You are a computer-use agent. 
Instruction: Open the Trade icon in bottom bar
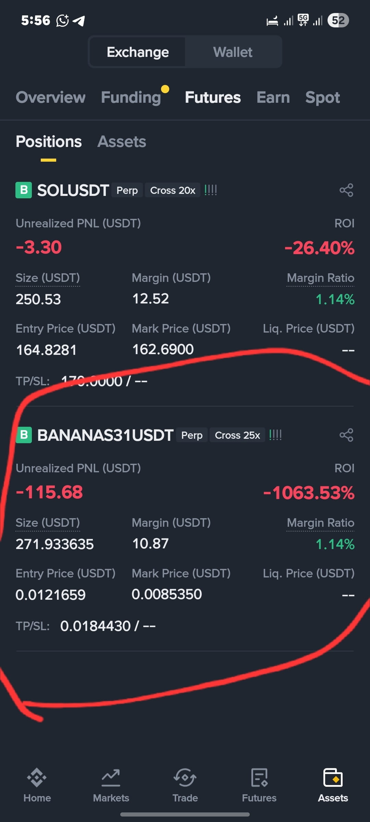click(185, 777)
